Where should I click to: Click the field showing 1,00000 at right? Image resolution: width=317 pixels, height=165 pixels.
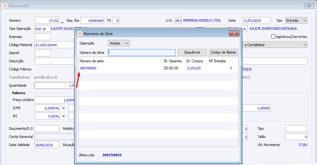256,108
